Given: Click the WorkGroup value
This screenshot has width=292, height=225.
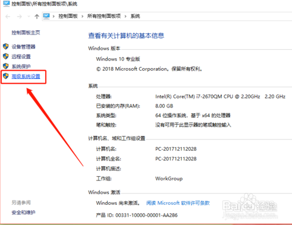Looking at the screenshot, I should pyautogui.click(x=169, y=179).
